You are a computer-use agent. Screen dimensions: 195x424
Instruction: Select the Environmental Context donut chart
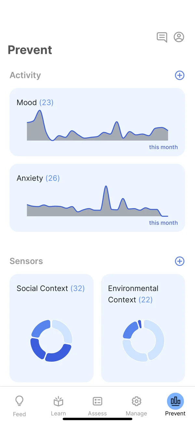pos(143,341)
